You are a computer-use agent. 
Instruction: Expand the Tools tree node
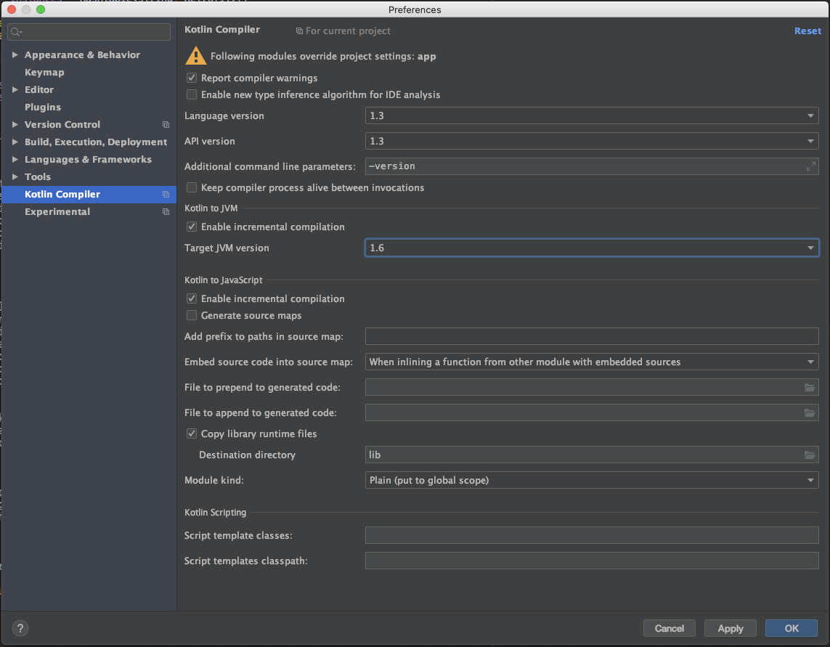click(15, 177)
